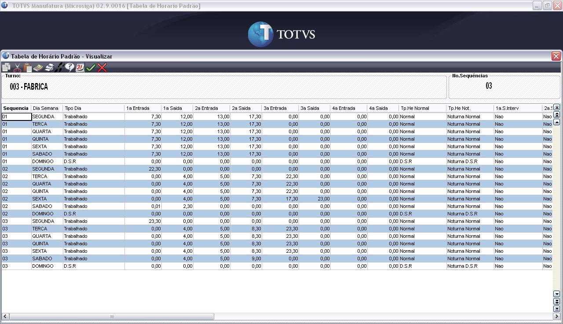
Task: Select the Tp.He Normal column header
Action: tap(423, 108)
